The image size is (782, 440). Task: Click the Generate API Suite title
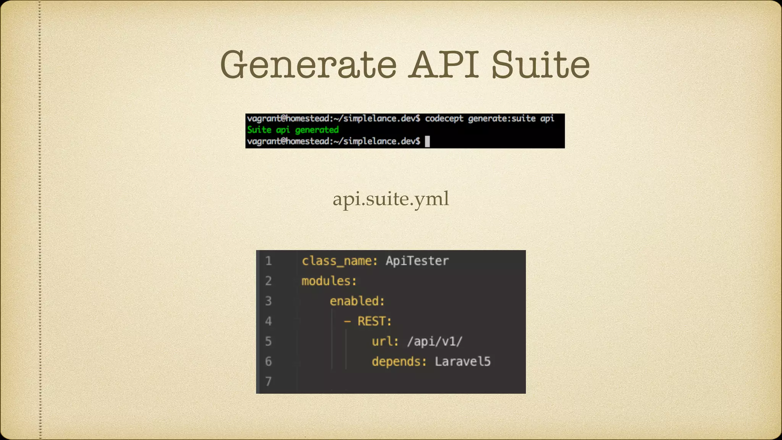click(405, 65)
